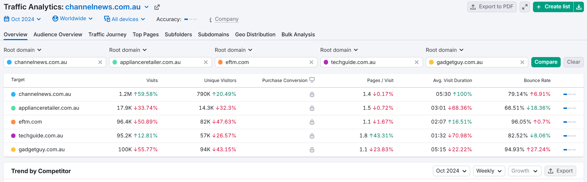Click the accuracy indicator bar for eftm.com
This screenshot has height=182, width=587.
(570, 122)
